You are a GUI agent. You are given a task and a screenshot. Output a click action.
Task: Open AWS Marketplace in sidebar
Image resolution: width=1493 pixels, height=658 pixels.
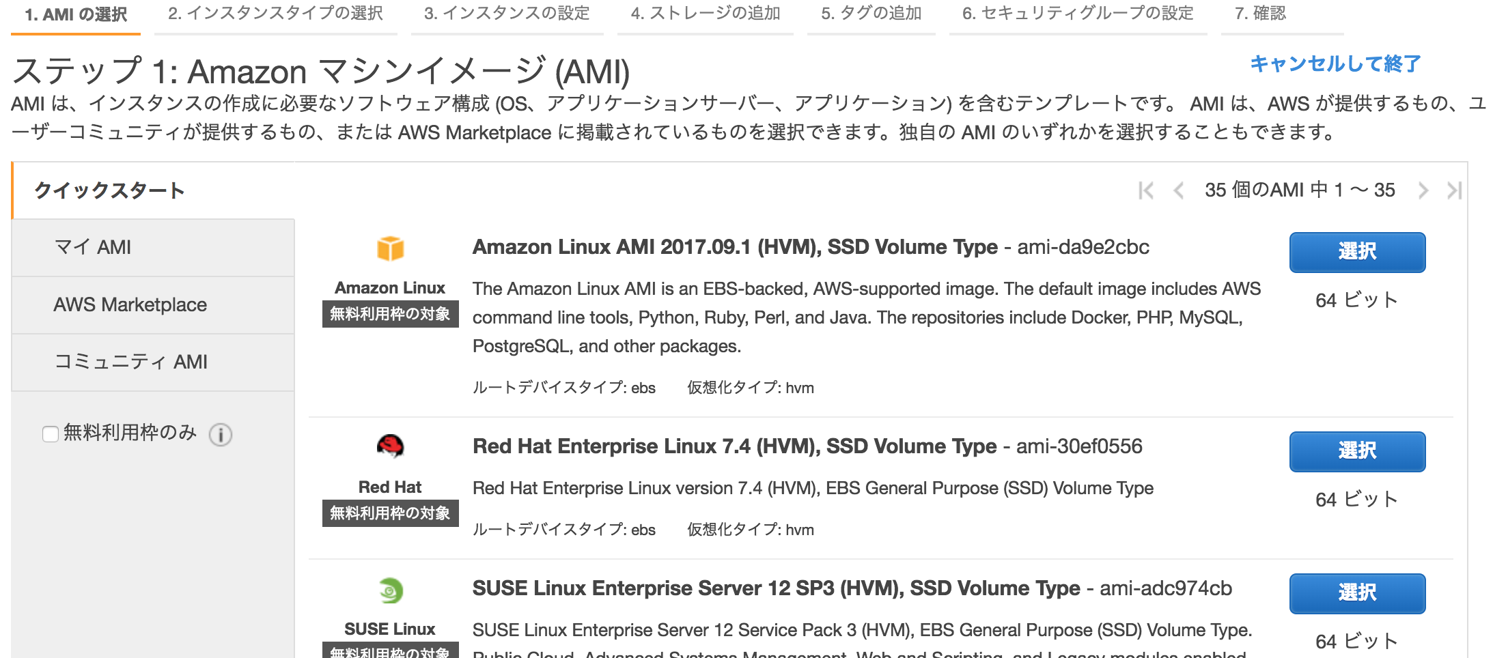(154, 304)
